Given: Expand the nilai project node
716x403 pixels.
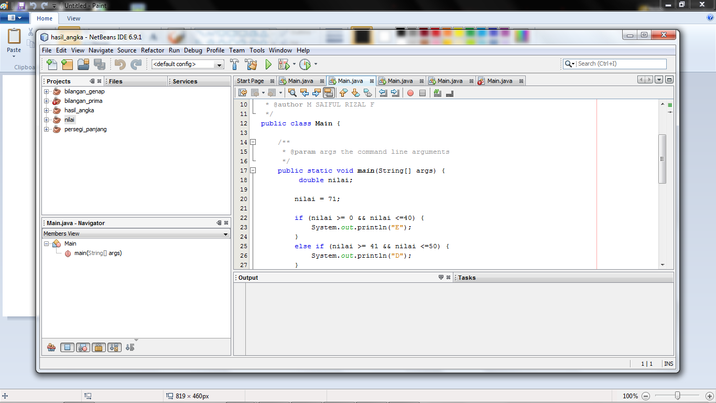Looking at the screenshot, I should click(46, 120).
